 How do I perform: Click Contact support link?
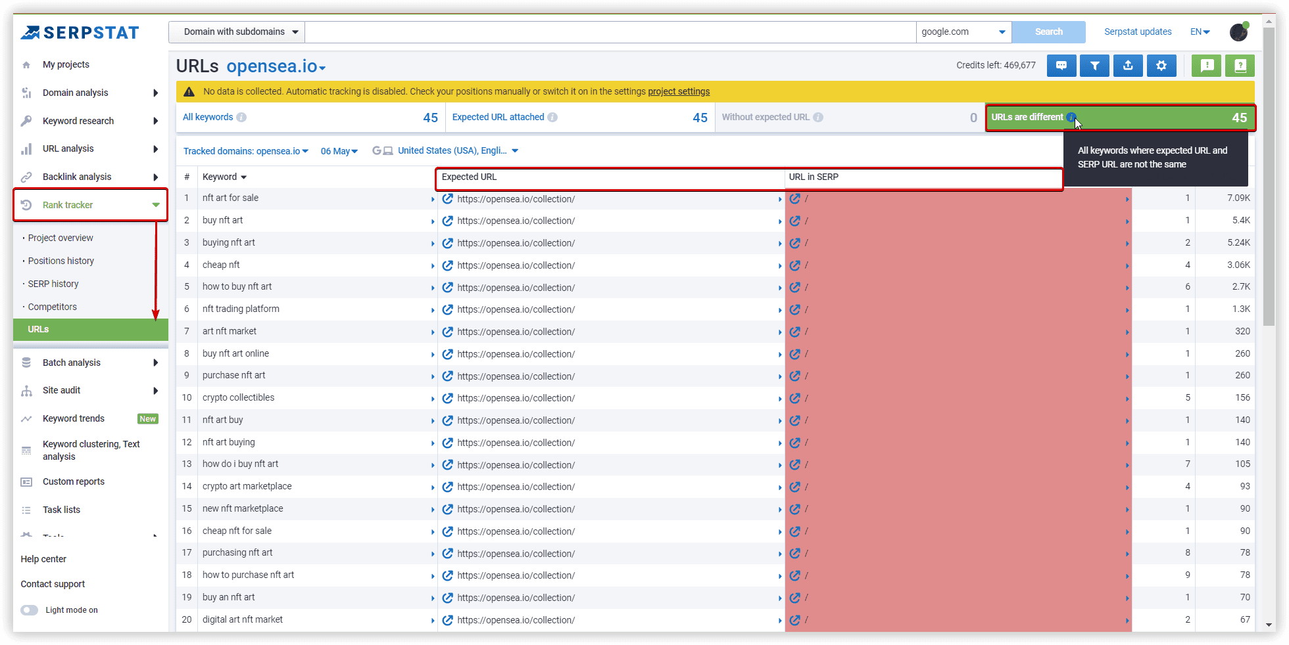[x=53, y=584]
